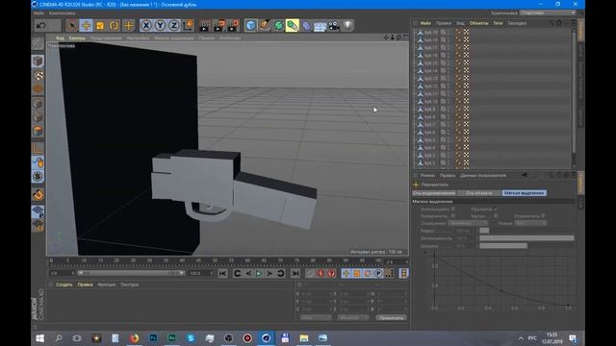This screenshot has width=616, height=346.
Task: Toggle visibility dots of Куб.17
Action: click(449, 48)
